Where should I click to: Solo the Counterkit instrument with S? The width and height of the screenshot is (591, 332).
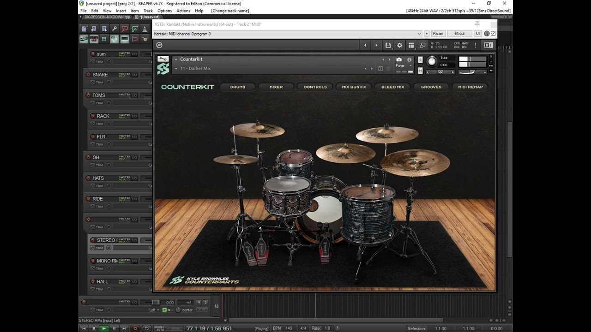coord(420,60)
